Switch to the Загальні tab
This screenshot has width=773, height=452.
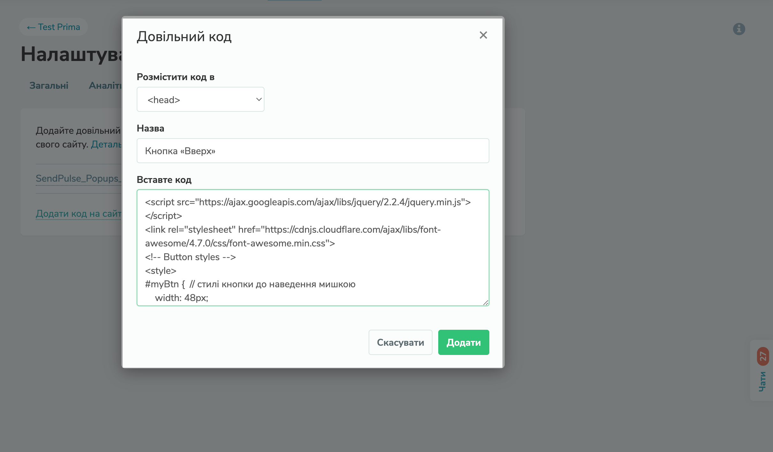[x=49, y=86]
